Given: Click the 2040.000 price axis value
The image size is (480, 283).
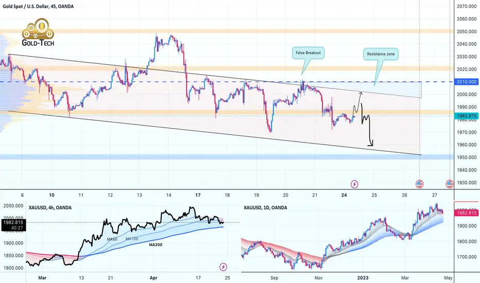Looking at the screenshot, I should tap(467, 44).
